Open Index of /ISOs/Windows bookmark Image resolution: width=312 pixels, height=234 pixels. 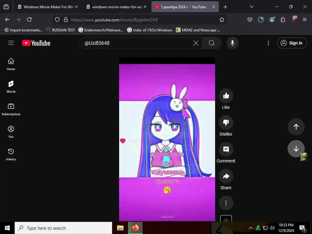point(150,30)
